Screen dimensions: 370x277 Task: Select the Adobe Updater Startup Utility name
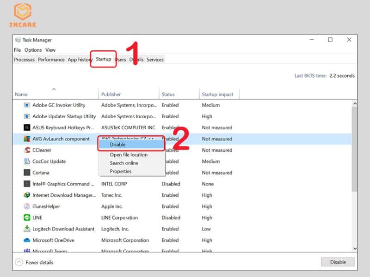[64, 116]
